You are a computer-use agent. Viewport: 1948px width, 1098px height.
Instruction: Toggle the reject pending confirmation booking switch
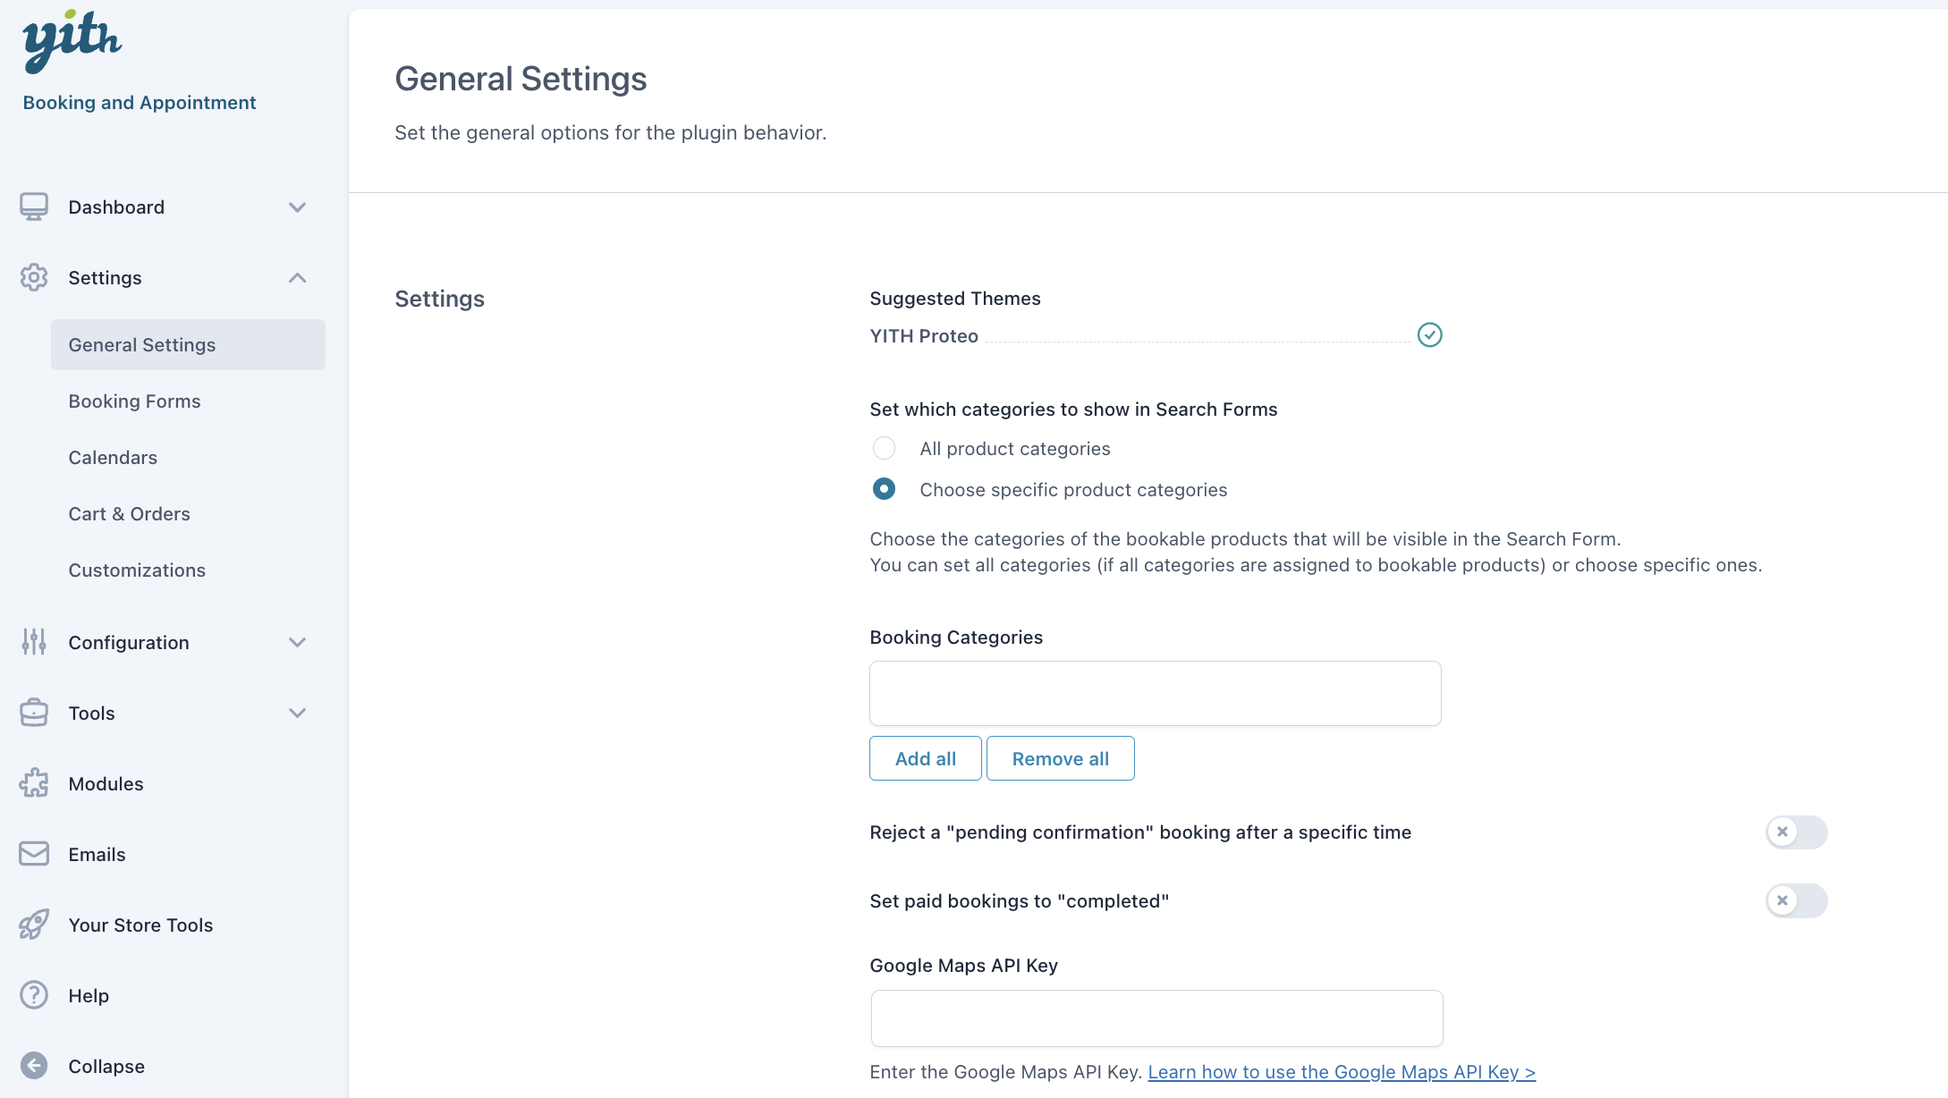click(1795, 832)
